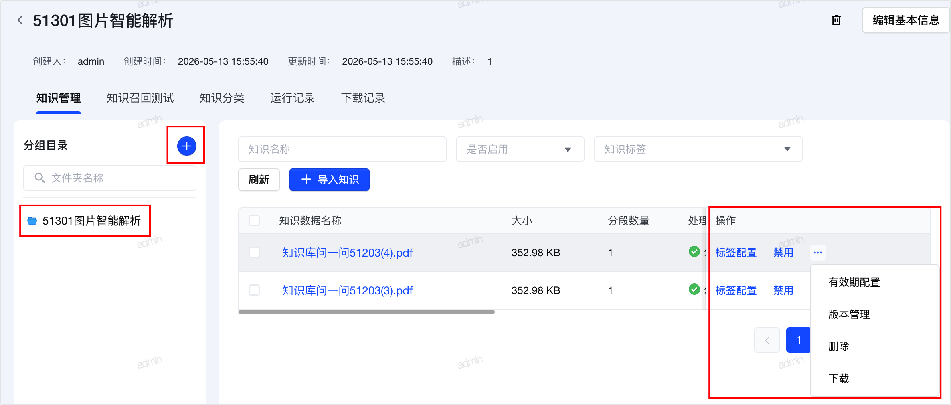Click the green success status for 51203(4).pdf
The image size is (951, 405).
[694, 252]
